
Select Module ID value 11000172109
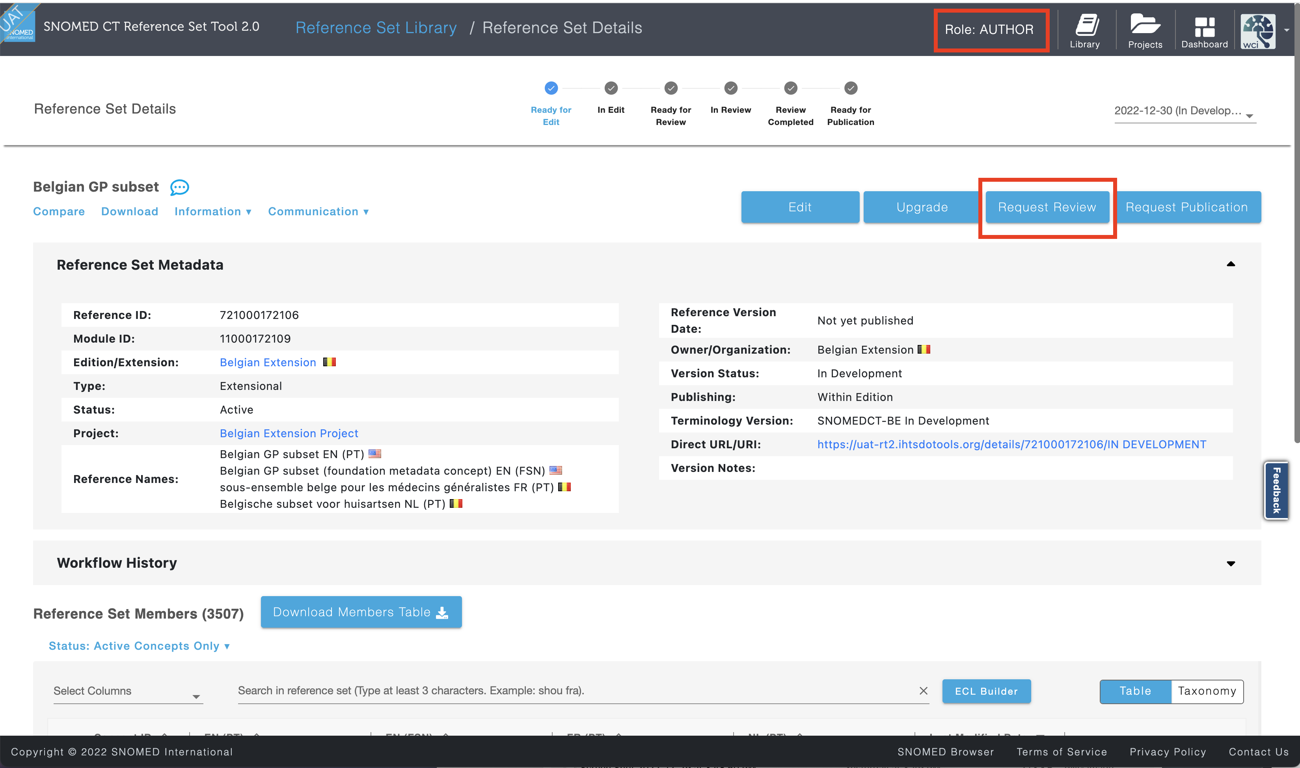pos(255,339)
